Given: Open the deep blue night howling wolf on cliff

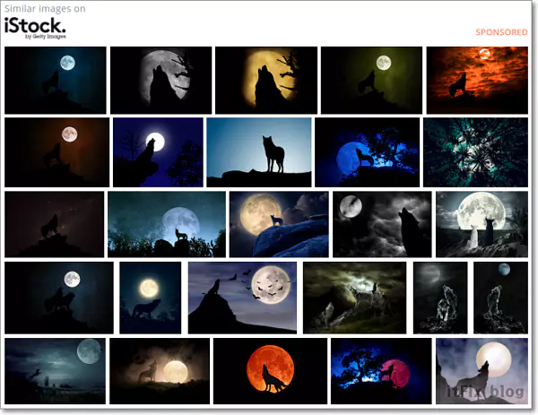Looking at the screenshot, I should pos(158,152).
